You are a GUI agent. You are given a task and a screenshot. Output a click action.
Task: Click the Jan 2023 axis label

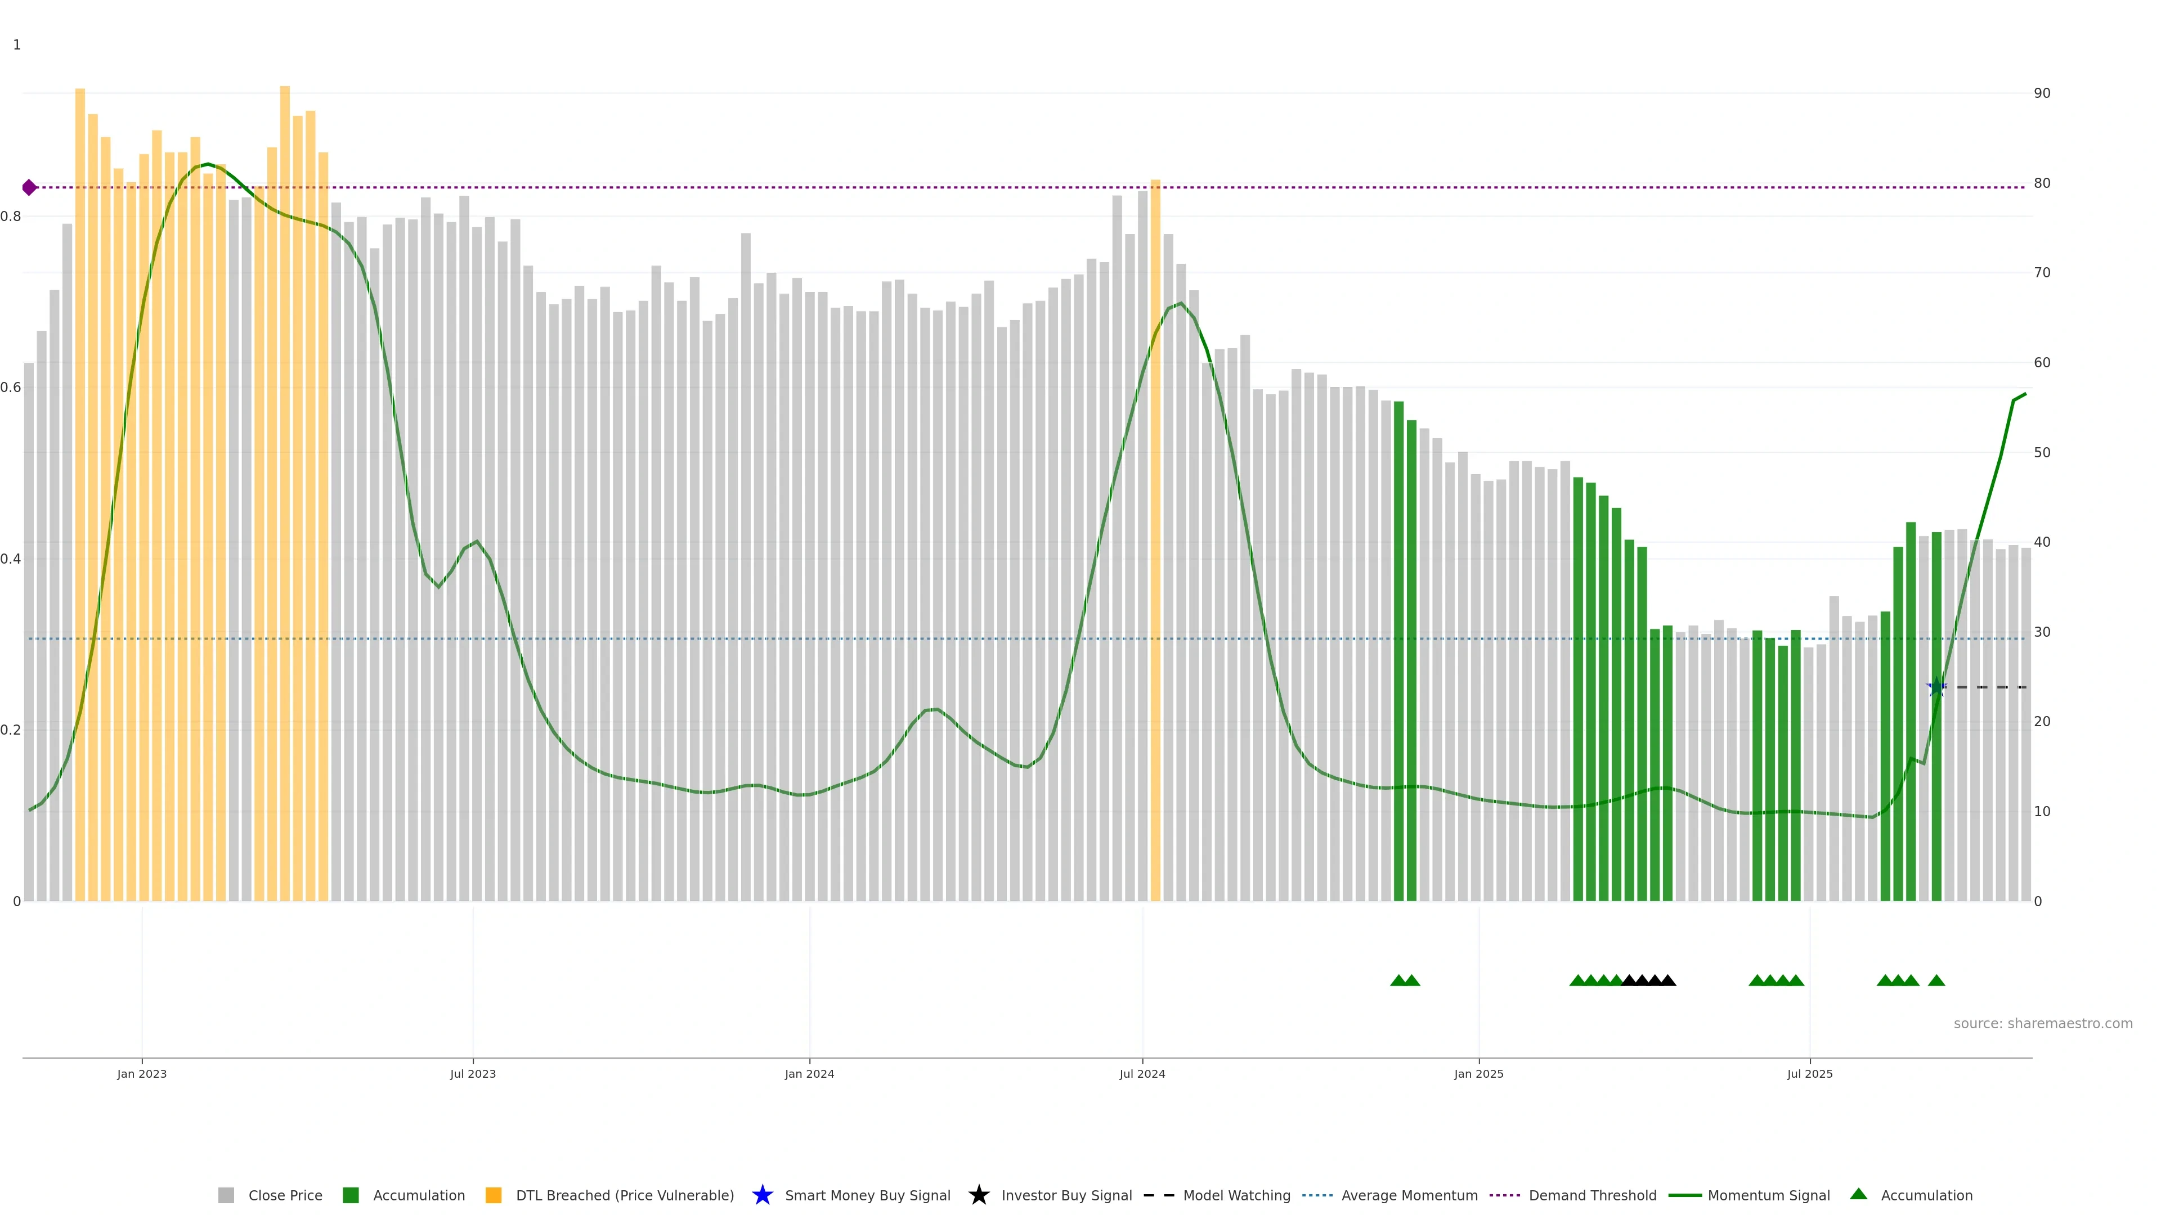(x=142, y=1073)
